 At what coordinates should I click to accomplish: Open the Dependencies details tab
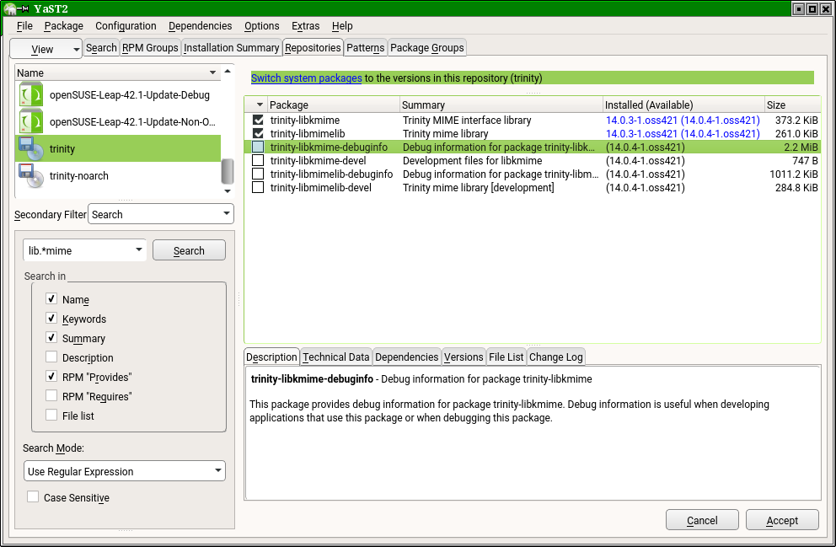(407, 357)
